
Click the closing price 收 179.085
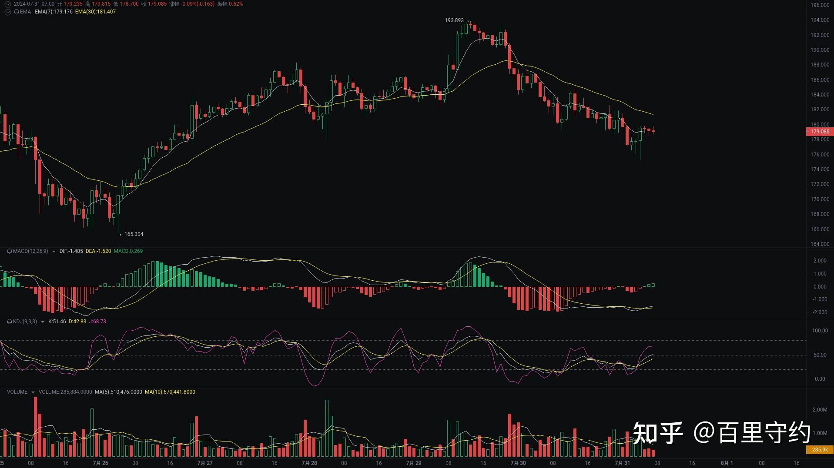(154, 4)
